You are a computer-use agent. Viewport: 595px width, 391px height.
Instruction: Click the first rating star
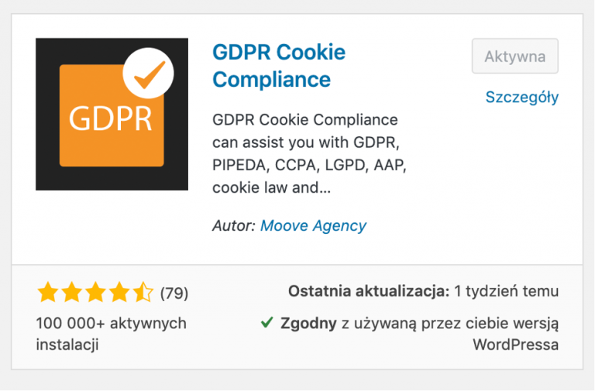48,292
